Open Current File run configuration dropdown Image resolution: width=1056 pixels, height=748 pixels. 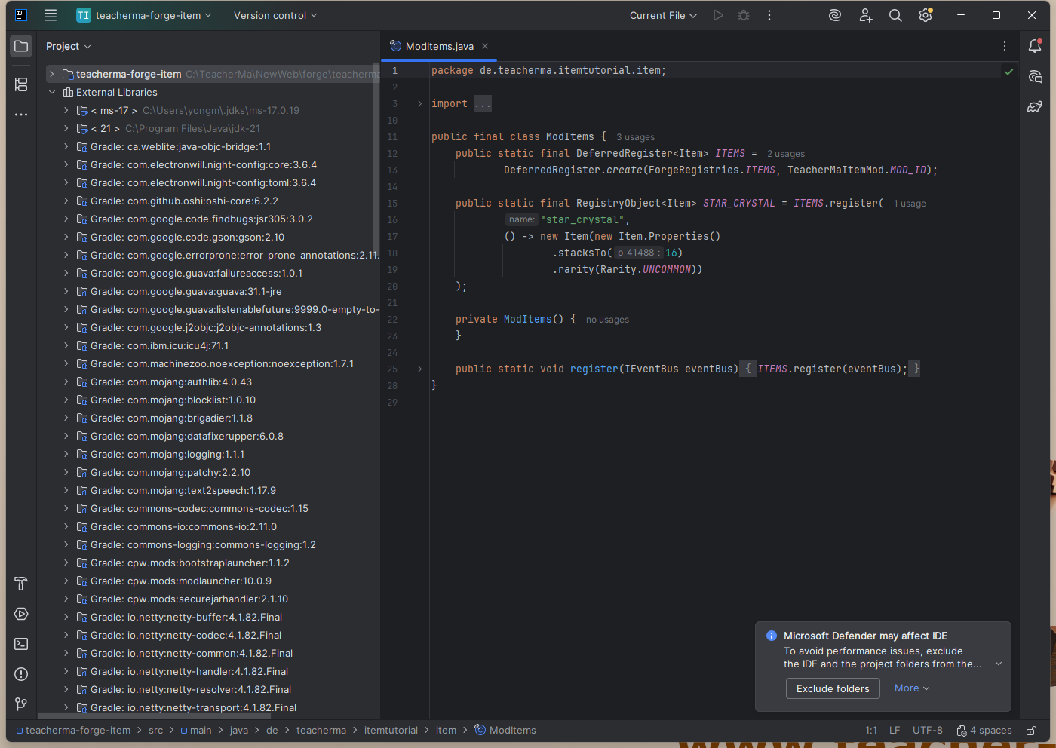coord(663,15)
